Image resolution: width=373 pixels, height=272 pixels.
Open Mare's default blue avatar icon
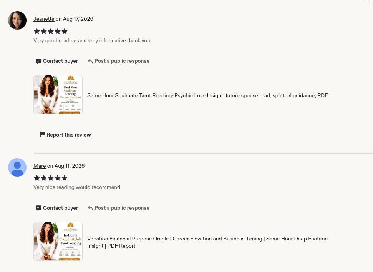click(17, 167)
